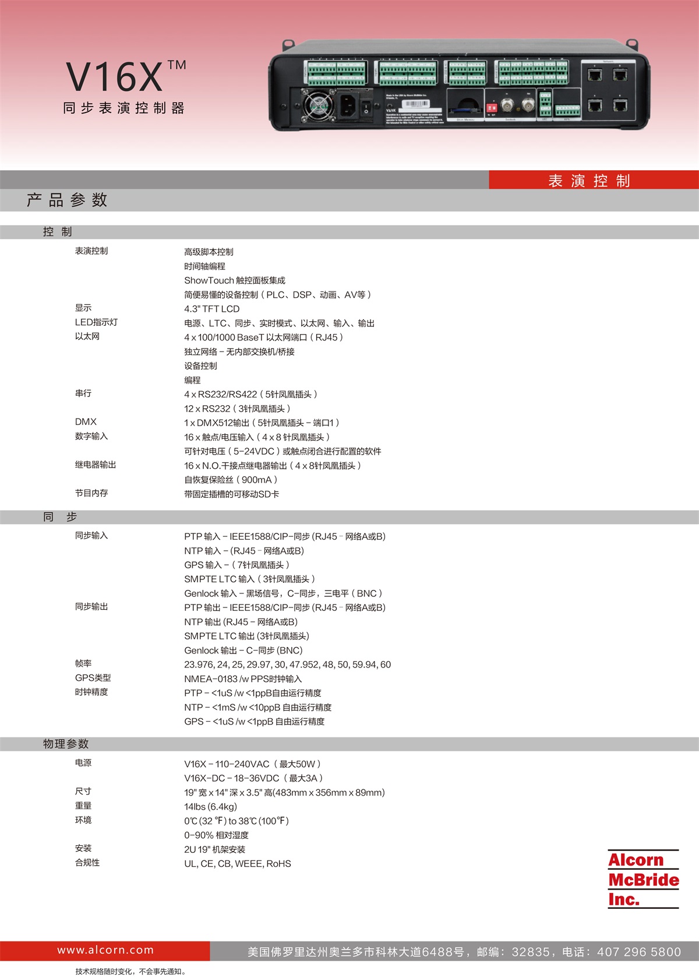Click the 产品参数 heading

coord(67,200)
